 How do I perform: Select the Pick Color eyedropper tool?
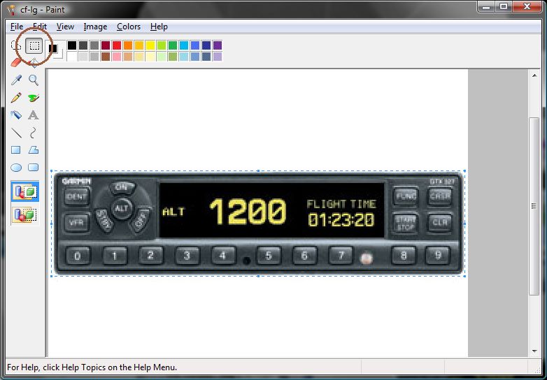click(x=16, y=80)
